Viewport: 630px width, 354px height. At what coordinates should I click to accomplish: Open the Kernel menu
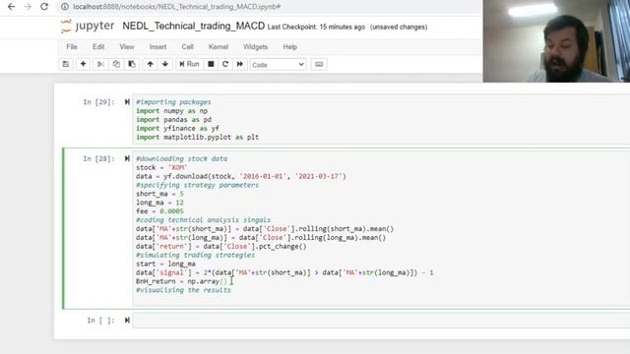[x=219, y=47]
